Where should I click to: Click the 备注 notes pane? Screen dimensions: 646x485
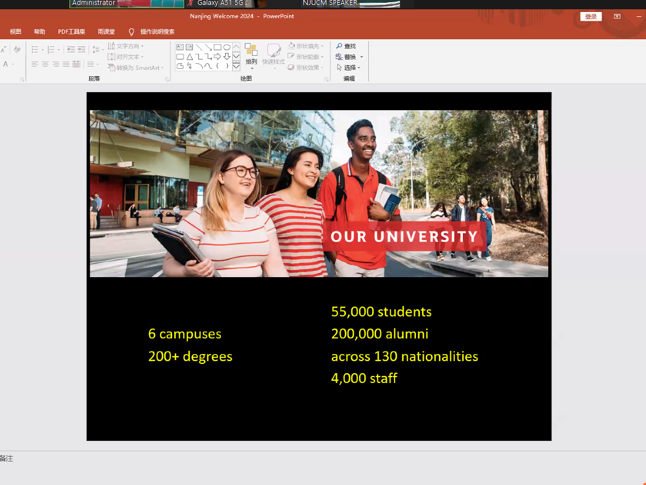[x=7, y=458]
